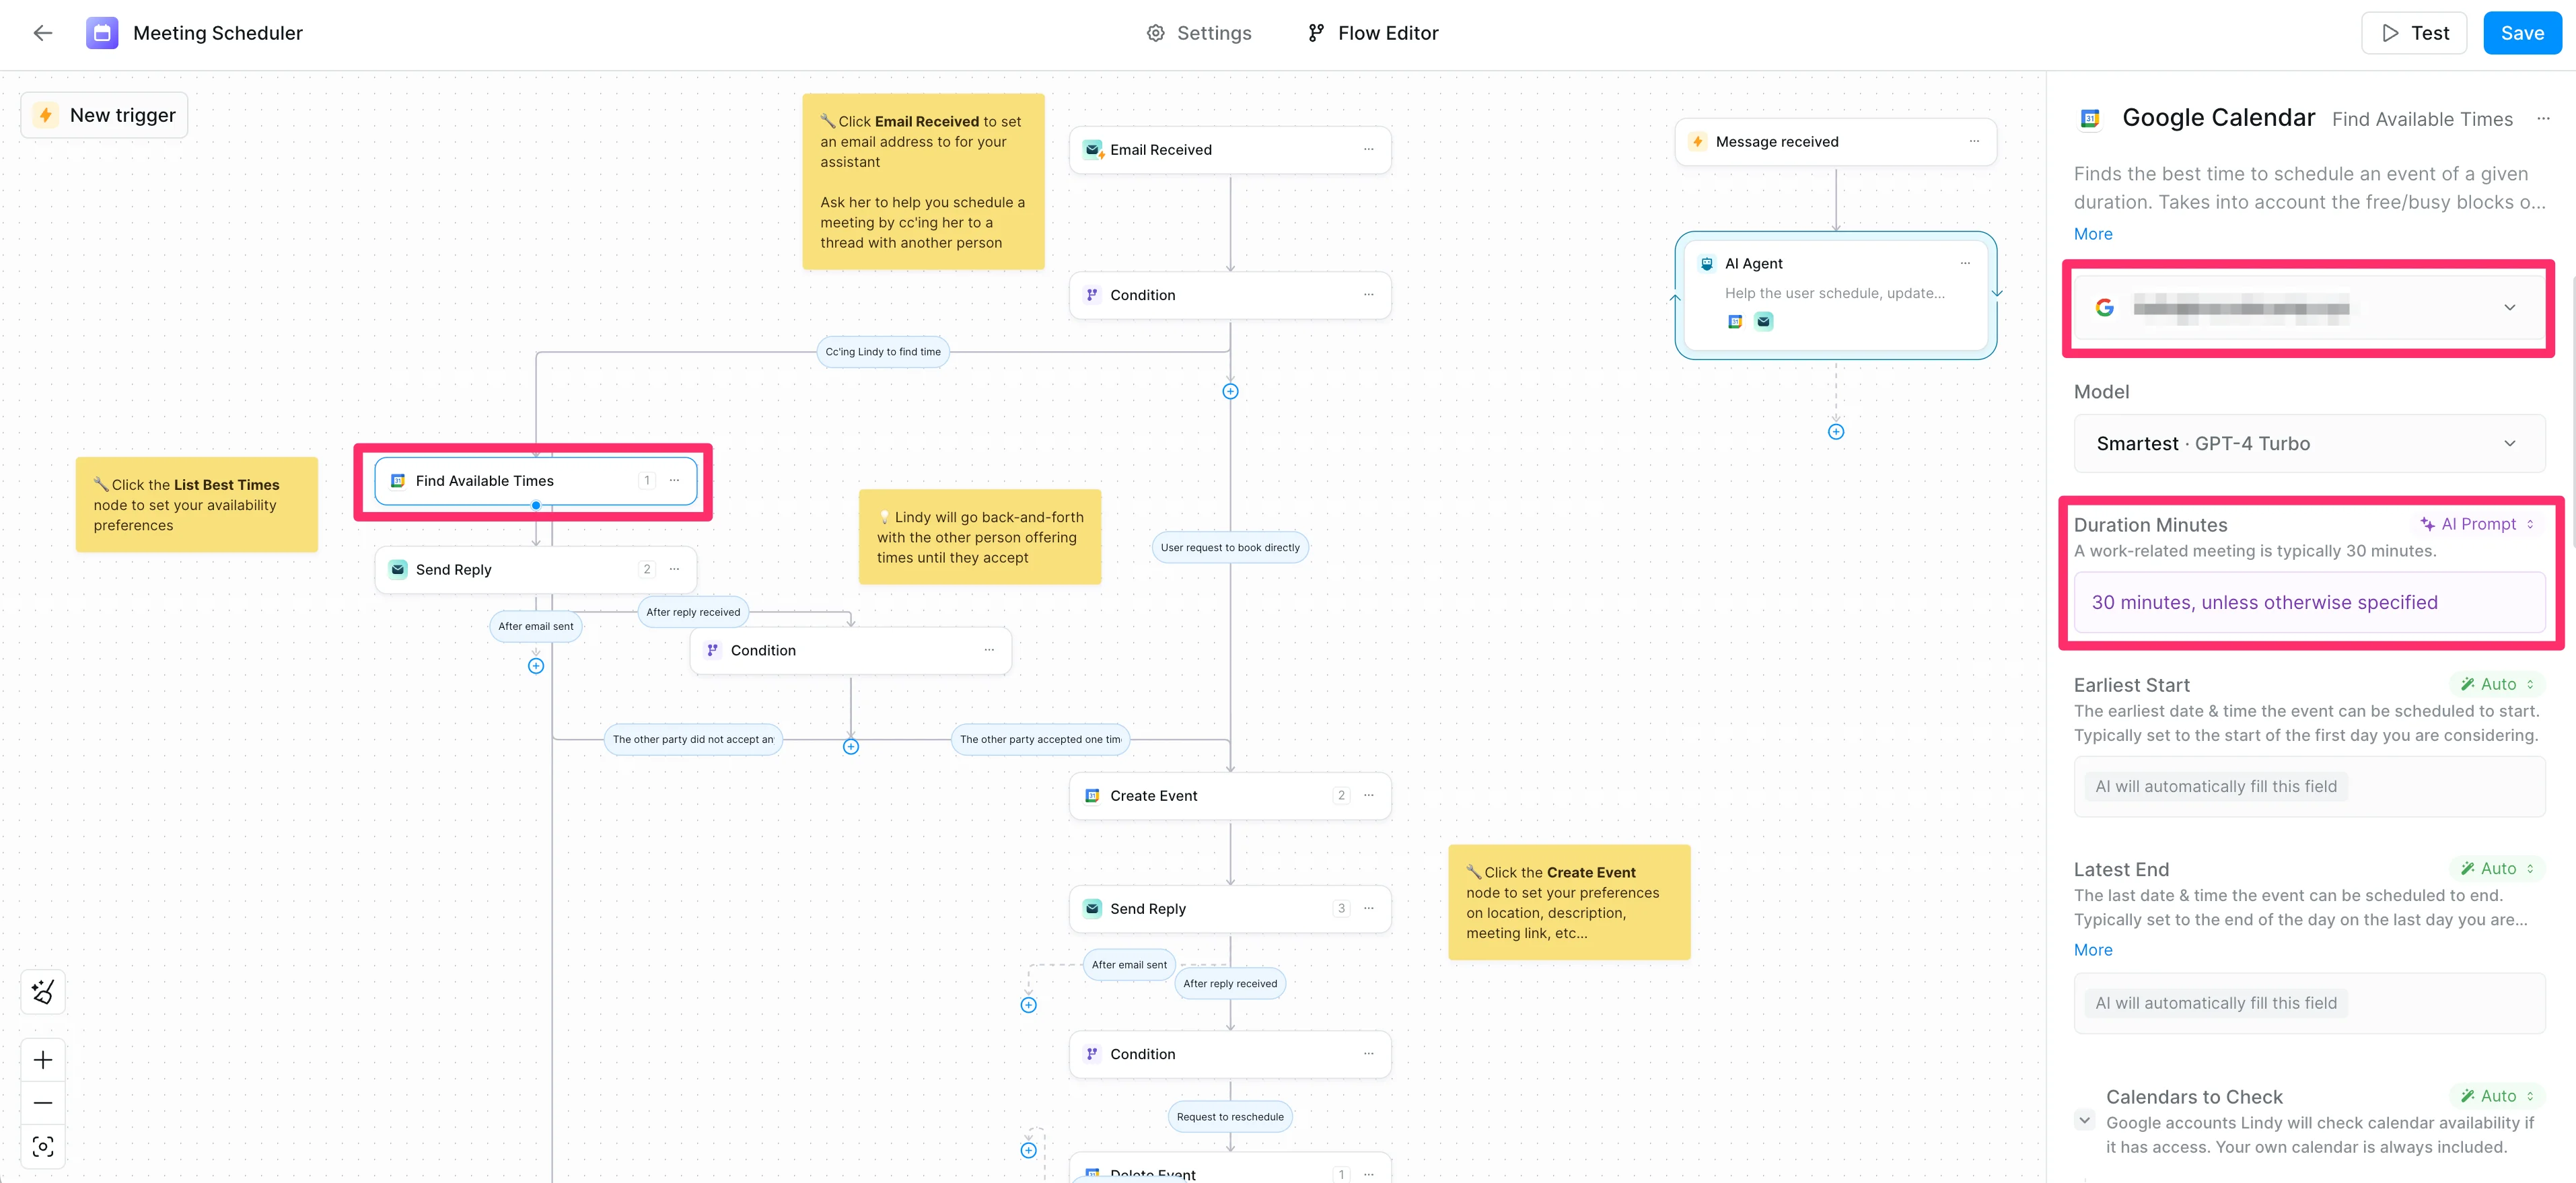Open the Model GPT-4 Turbo dropdown
Viewport: 2576px width, 1183px height.
[x=2308, y=443]
